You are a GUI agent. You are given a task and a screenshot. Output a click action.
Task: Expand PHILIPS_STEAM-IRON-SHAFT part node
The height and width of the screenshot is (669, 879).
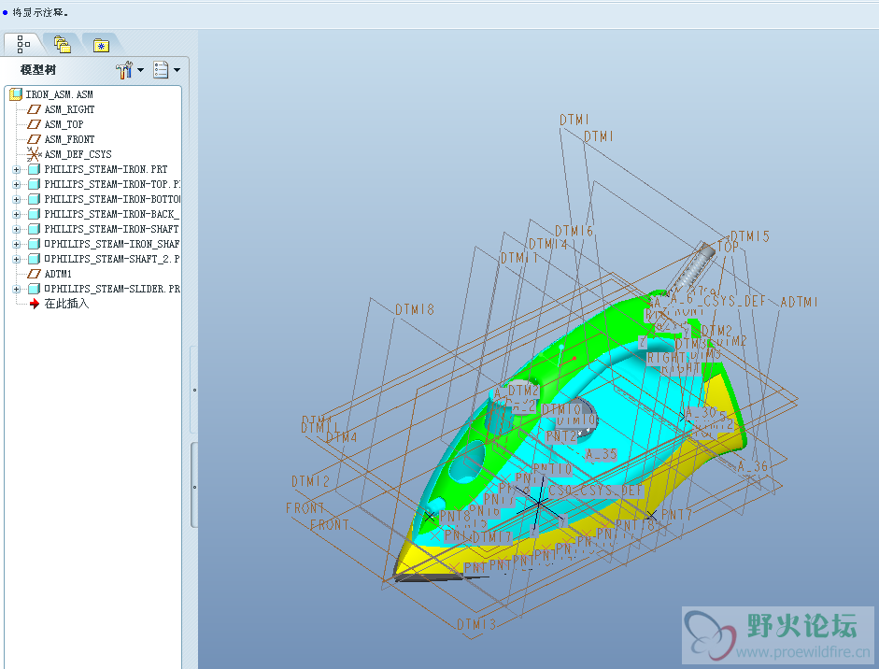click(16, 229)
